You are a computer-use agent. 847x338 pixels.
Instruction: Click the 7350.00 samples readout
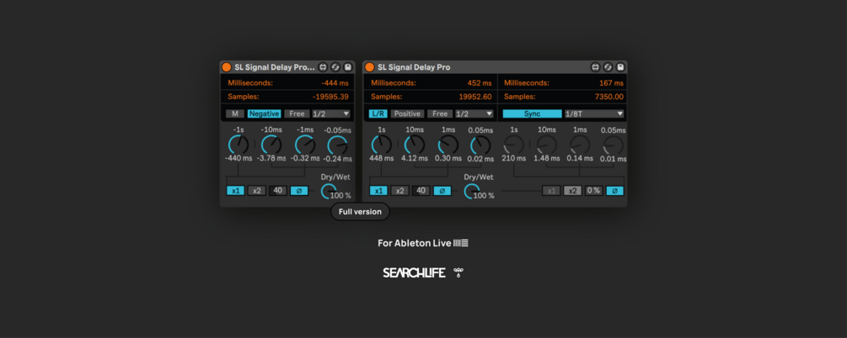click(608, 97)
